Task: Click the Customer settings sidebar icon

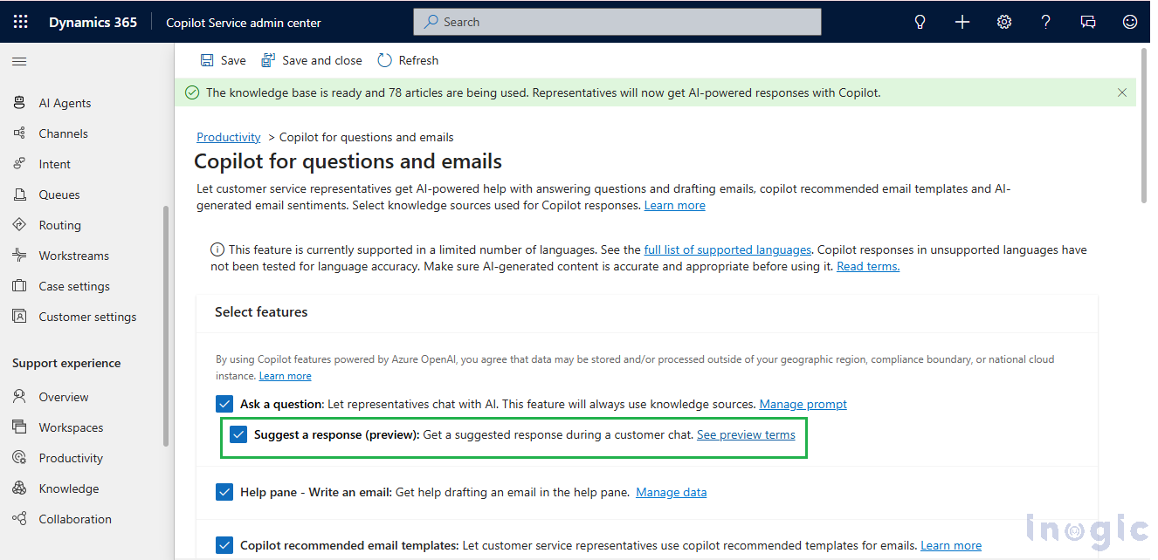Action: [x=19, y=317]
